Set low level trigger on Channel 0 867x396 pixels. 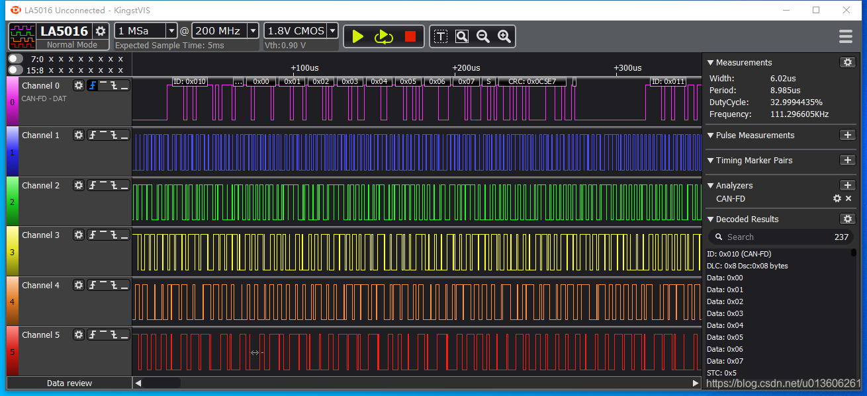point(124,85)
